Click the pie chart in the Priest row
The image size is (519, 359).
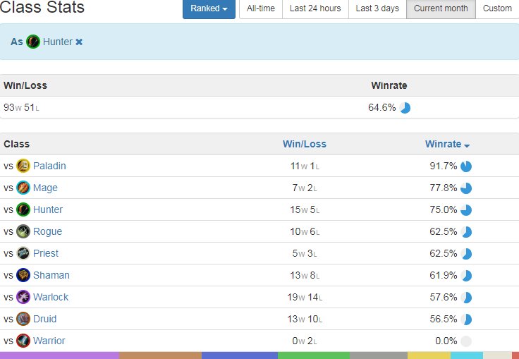[x=466, y=254]
